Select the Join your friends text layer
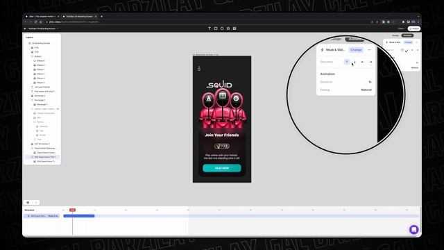Image resolution: width=444 pixels, height=250 pixels. click(x=42, y=87)
